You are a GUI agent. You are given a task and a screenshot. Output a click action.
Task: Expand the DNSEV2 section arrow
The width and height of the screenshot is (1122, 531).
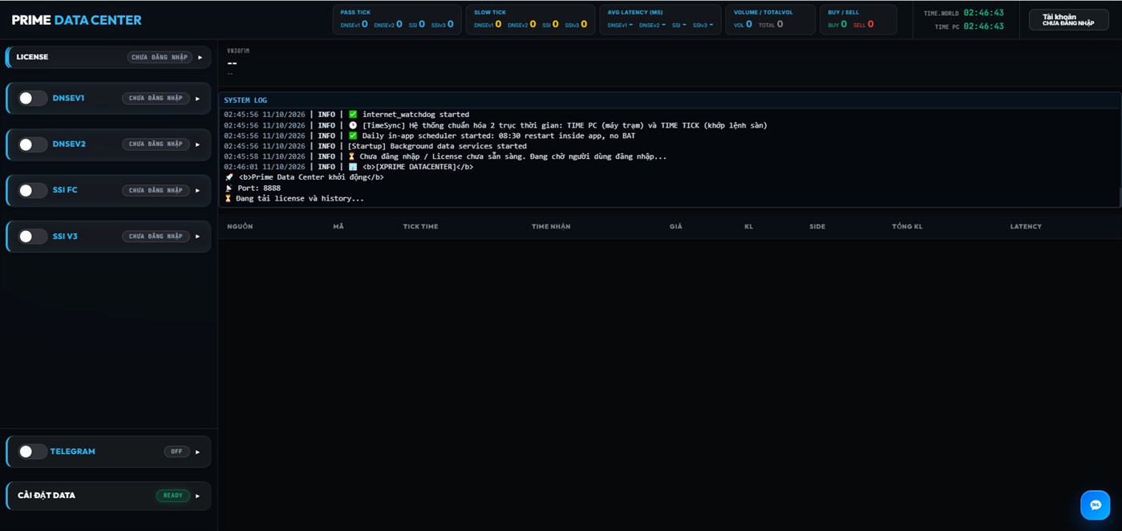[x=198, y=144]
